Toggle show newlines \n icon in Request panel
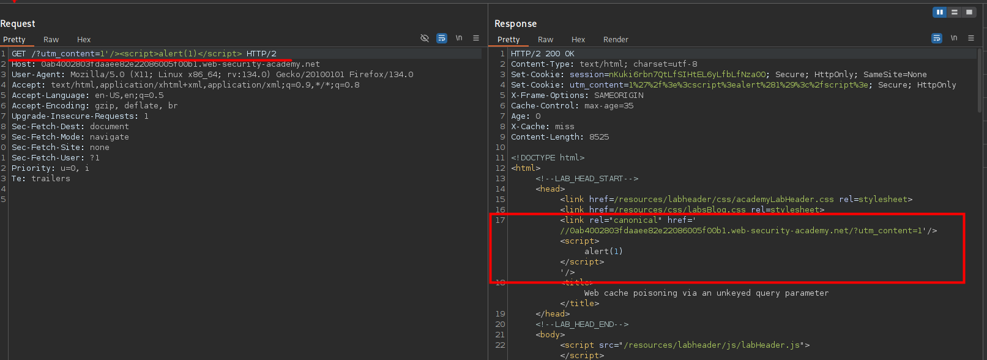Viewport: 987px width, 360px height. coord(459,38)
